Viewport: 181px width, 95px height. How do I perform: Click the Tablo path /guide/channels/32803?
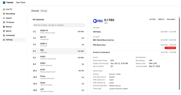(118, 89)
